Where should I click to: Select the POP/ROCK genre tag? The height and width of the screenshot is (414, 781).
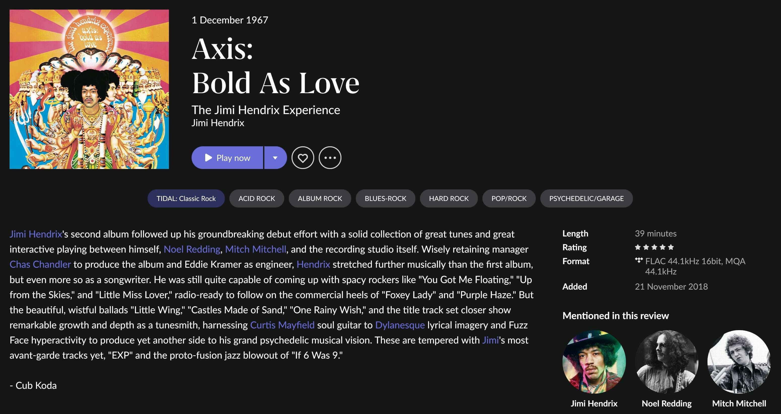pyautogui.click(x=509, y=198)
